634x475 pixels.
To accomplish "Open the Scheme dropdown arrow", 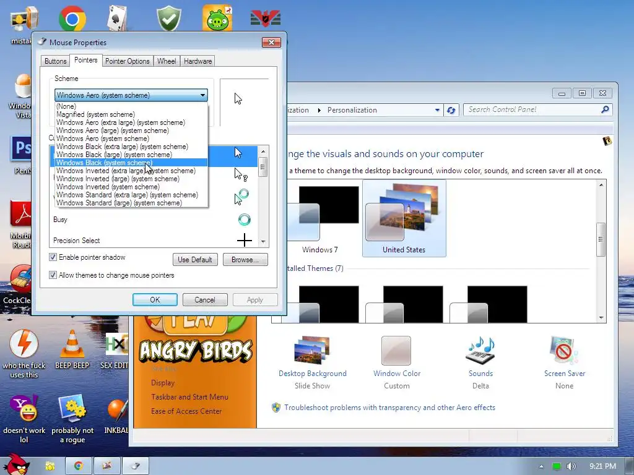I will [x=202, y=95].
